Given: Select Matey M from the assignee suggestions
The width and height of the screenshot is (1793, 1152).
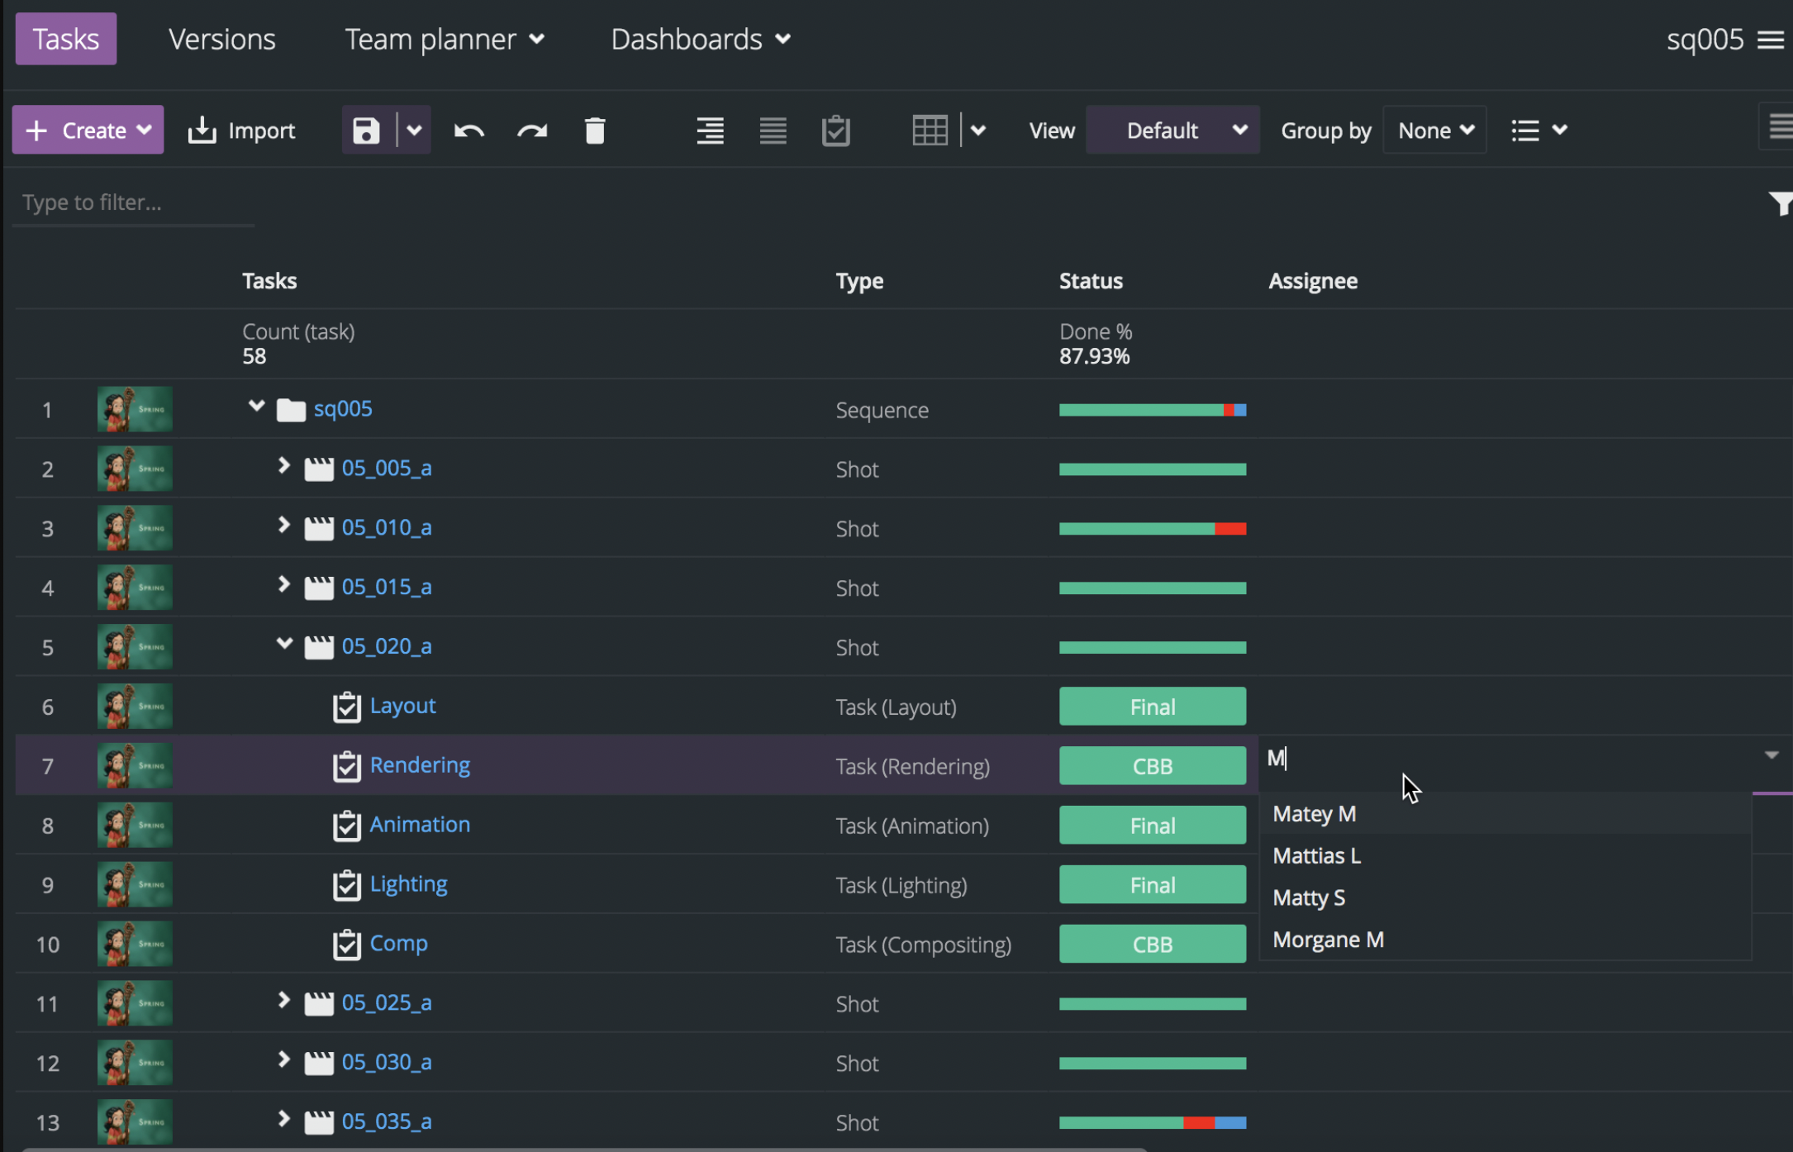Looking at the screenshot, I should coord(1314,813).
